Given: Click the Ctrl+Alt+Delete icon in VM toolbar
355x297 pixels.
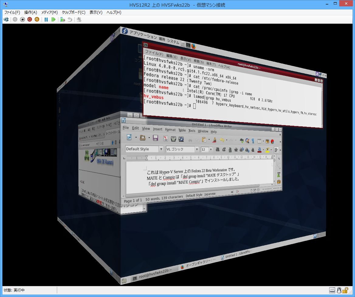Looking at the screenshot, I should pyautogui.click(x=6, y=19).
